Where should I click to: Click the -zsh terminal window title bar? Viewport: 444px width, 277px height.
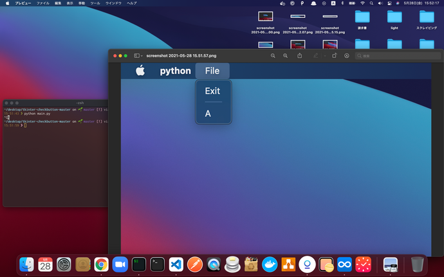coord(55,103)
